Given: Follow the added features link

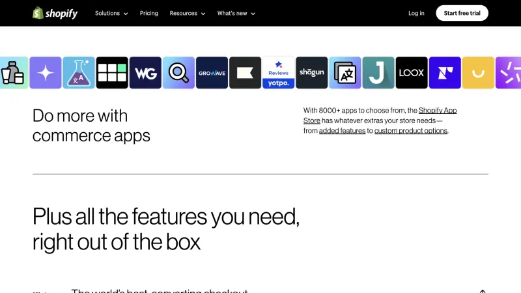Looking at the screenshot, I should [342, 131].
